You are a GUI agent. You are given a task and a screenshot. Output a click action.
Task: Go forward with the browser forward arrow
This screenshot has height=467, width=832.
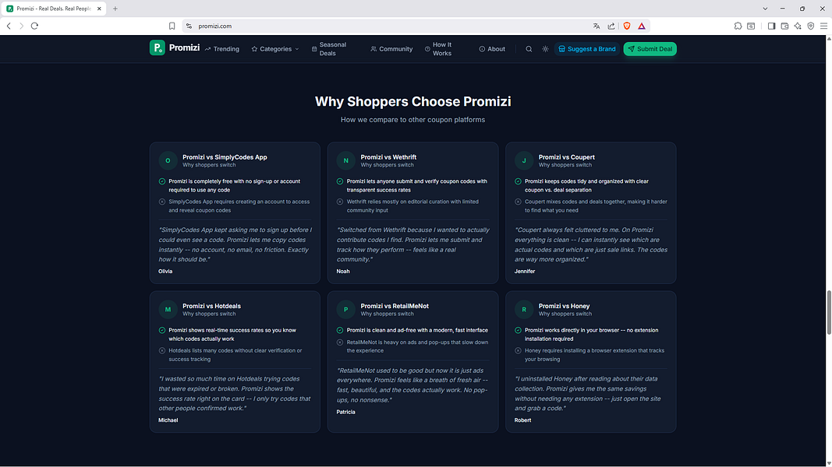pyautogui.click(x=21, y=26)
